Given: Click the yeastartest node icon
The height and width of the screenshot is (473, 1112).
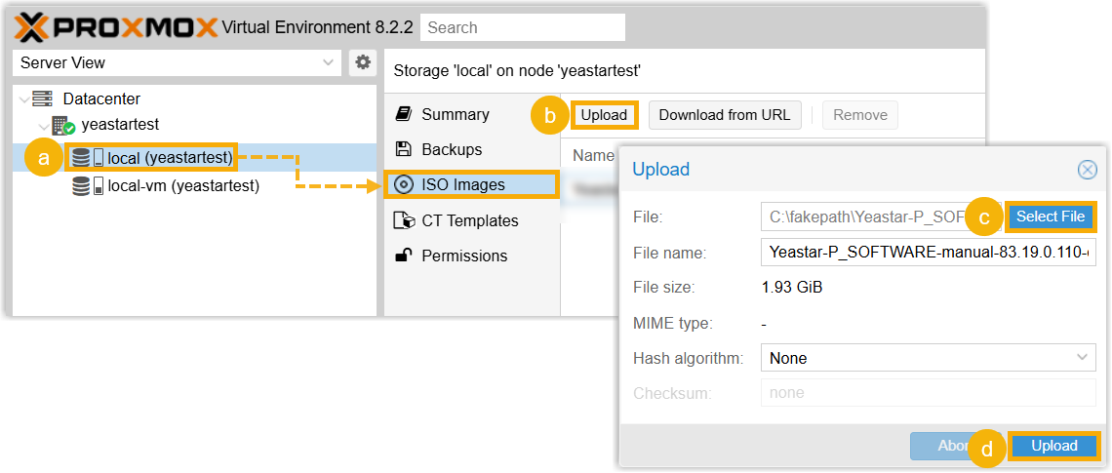Looking at the screenshot, I should coord(63,125).
